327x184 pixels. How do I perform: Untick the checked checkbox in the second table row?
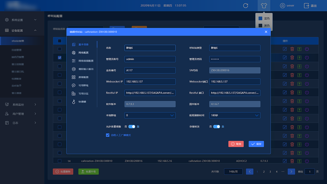[60, 58]
